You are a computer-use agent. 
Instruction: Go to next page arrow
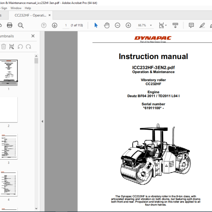tap(54, 25)
